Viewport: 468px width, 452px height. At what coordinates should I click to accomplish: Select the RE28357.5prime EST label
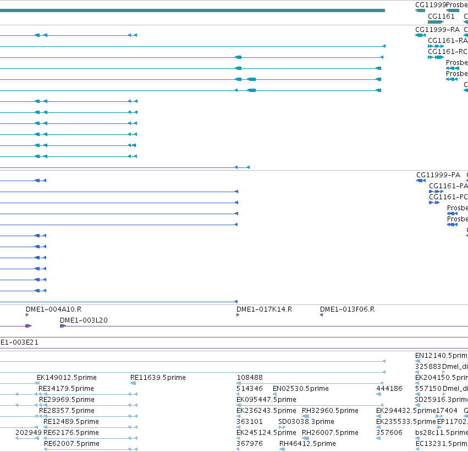click(x=67, y=411)
